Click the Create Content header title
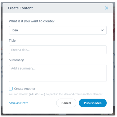Image resolution: width=117 pixels, height=117 pixels. point(20,8)
